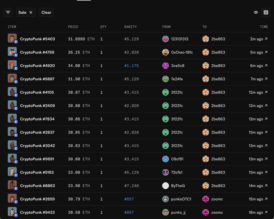274x219 pixels.
Task: Open external link for CryptoPunk #5163 sale
Action: click(x=266, y=172)
